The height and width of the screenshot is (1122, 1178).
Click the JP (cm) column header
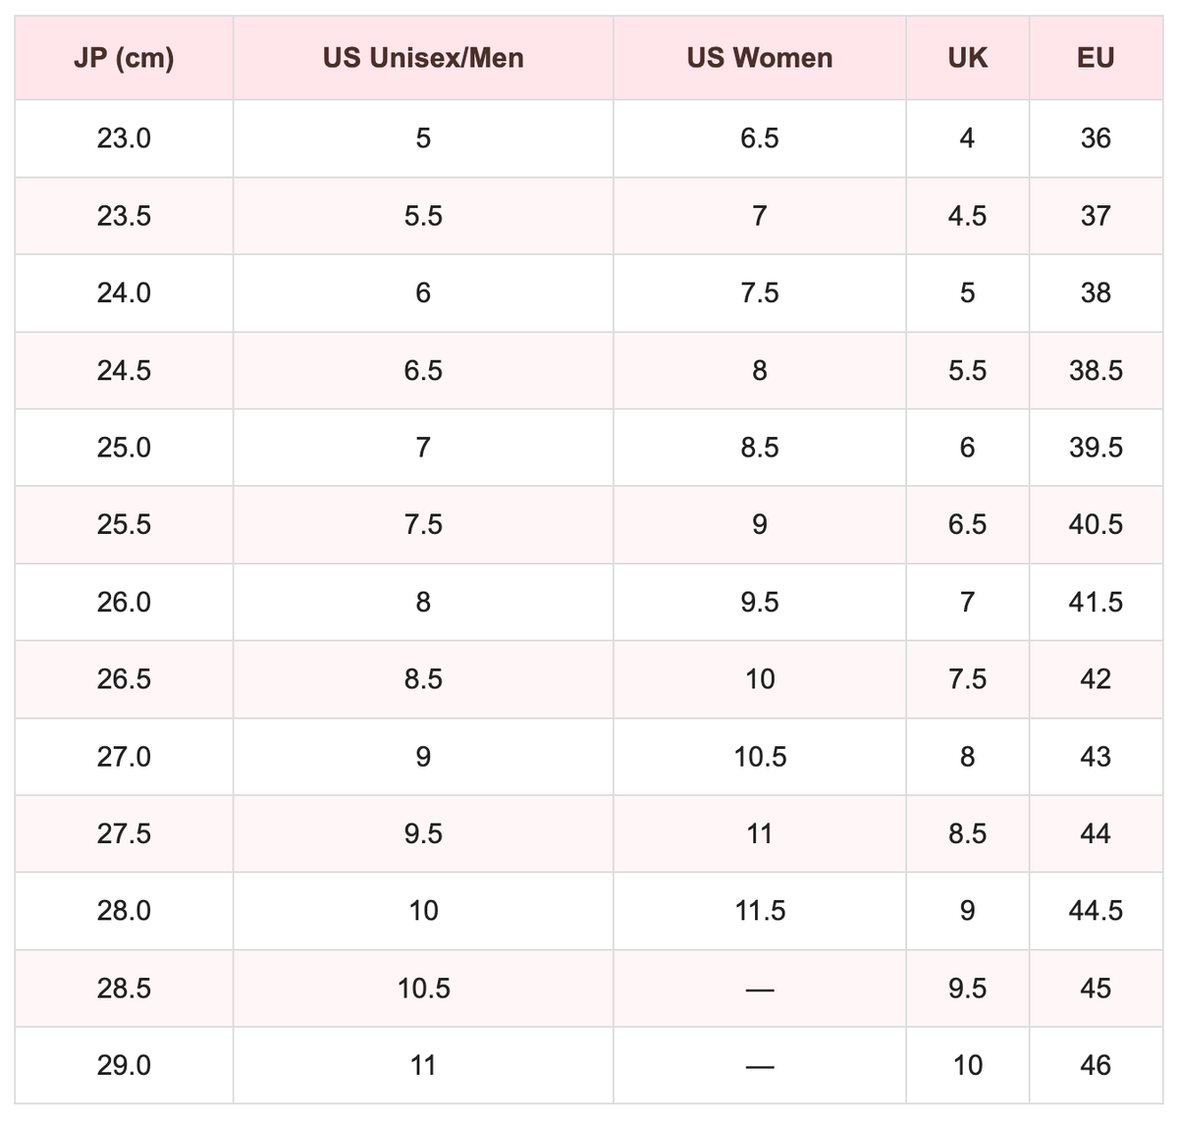[124, 58]
